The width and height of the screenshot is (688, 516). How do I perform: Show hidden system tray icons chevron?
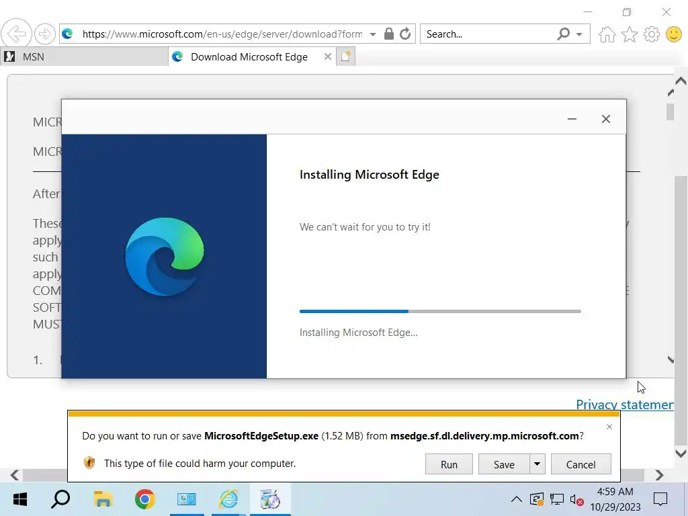(x=517, y=499)
